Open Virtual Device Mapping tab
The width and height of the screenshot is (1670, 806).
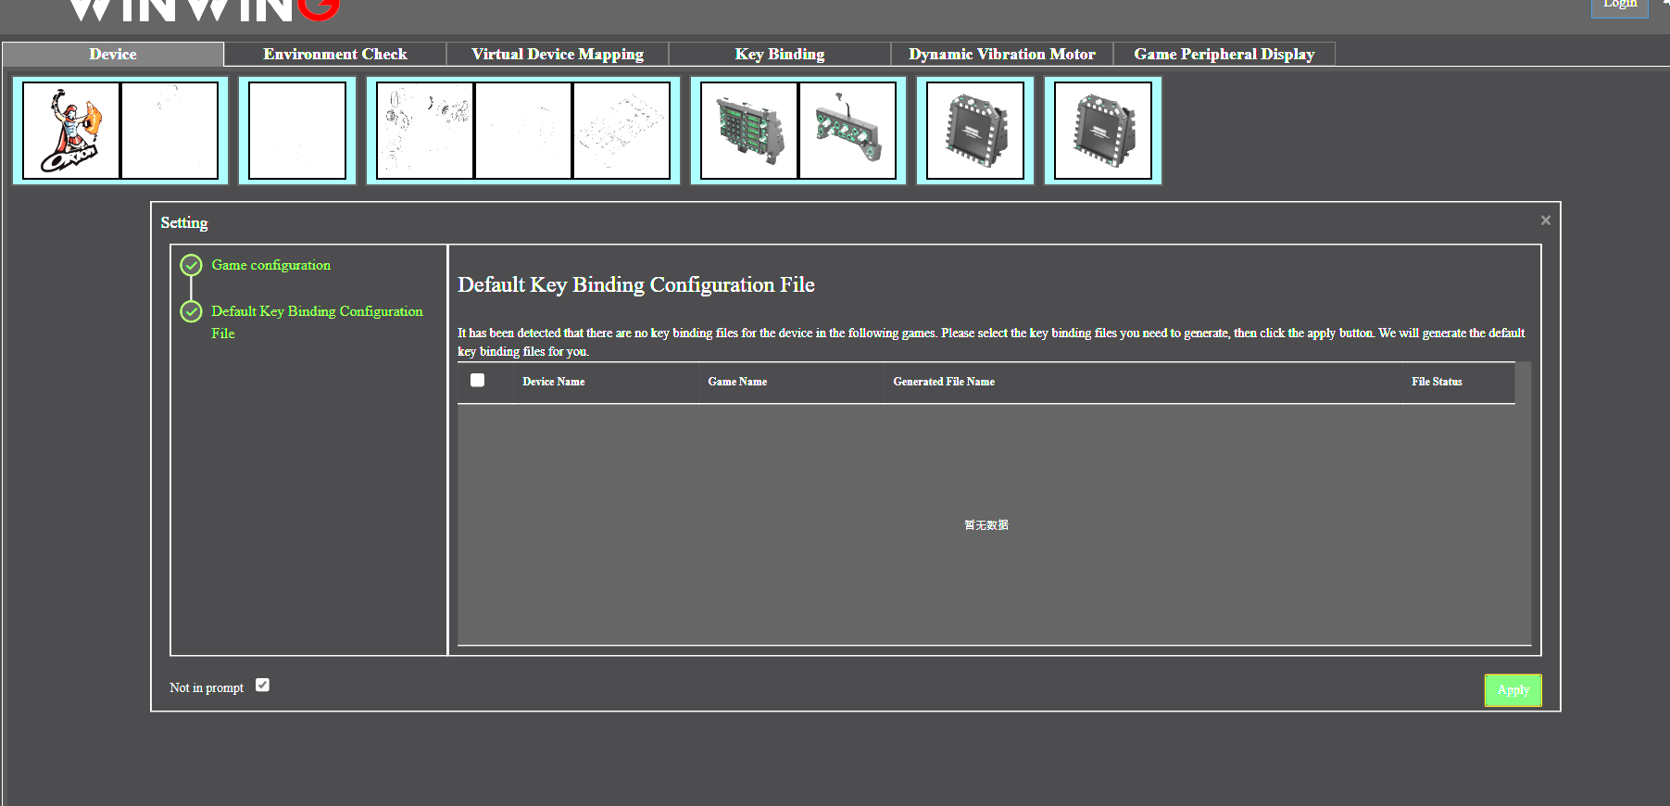point(558,54)
